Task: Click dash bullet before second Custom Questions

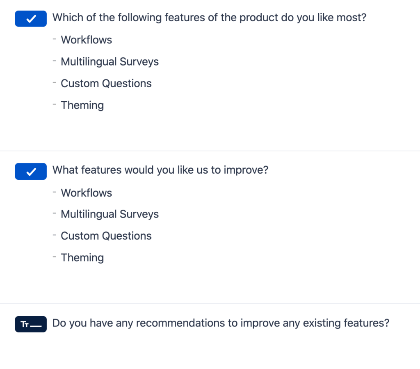Action: pos(55,235)
